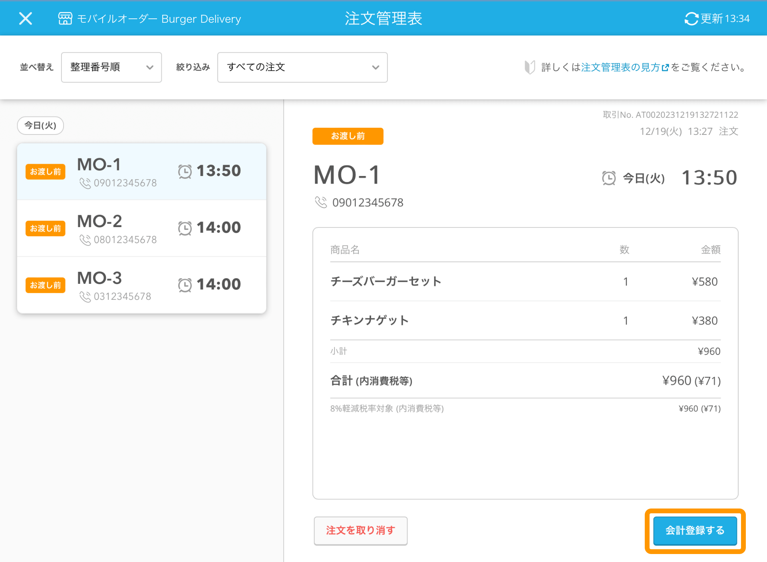This screenshot has height=562, width=767.
Task: Click the 合計 (内消費税等) total label
Action: [x=371, y=381]
